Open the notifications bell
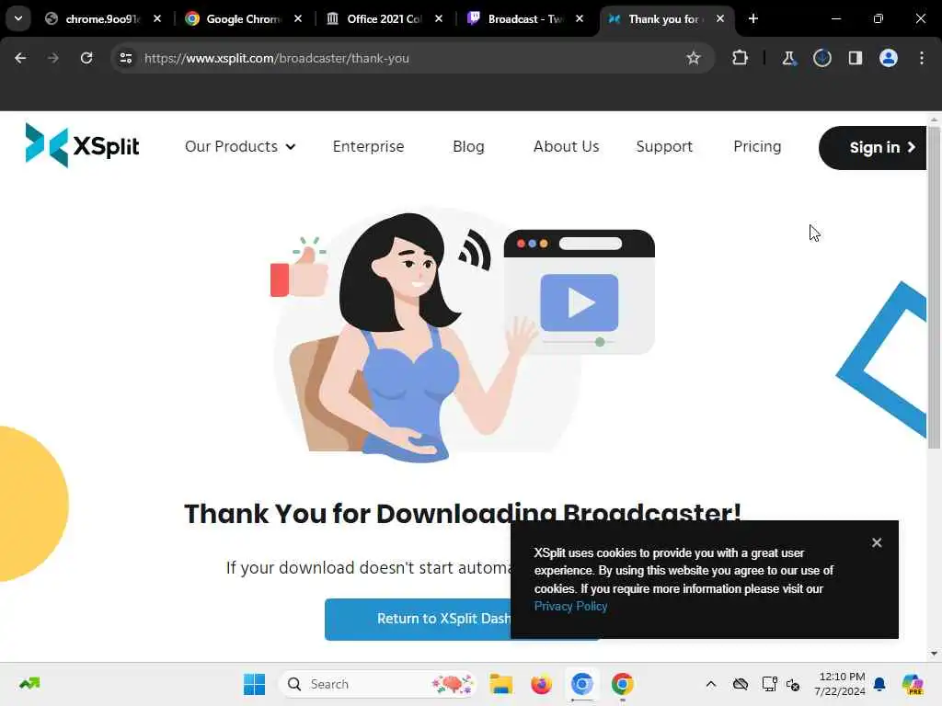 pos(879,684)
